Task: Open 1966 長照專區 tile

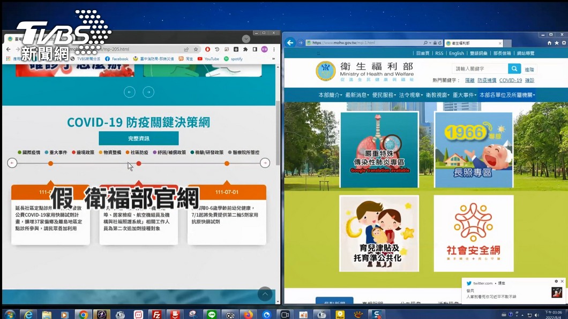Action: (474, 150)
